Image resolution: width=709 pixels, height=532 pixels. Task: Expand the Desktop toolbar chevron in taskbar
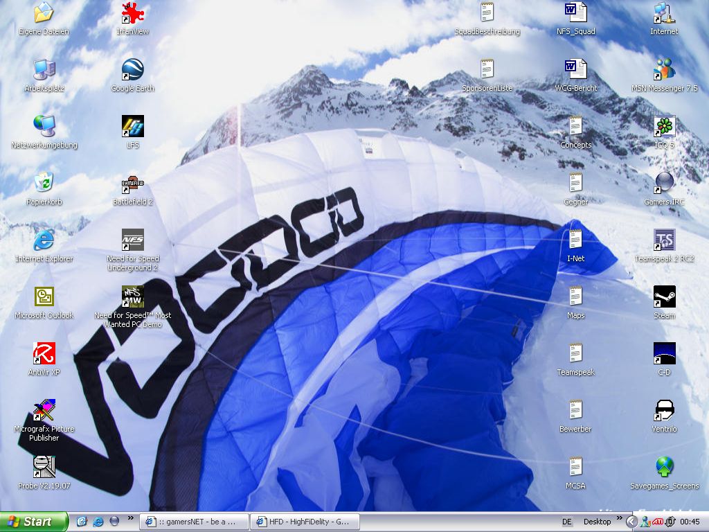tap(618, 519)
